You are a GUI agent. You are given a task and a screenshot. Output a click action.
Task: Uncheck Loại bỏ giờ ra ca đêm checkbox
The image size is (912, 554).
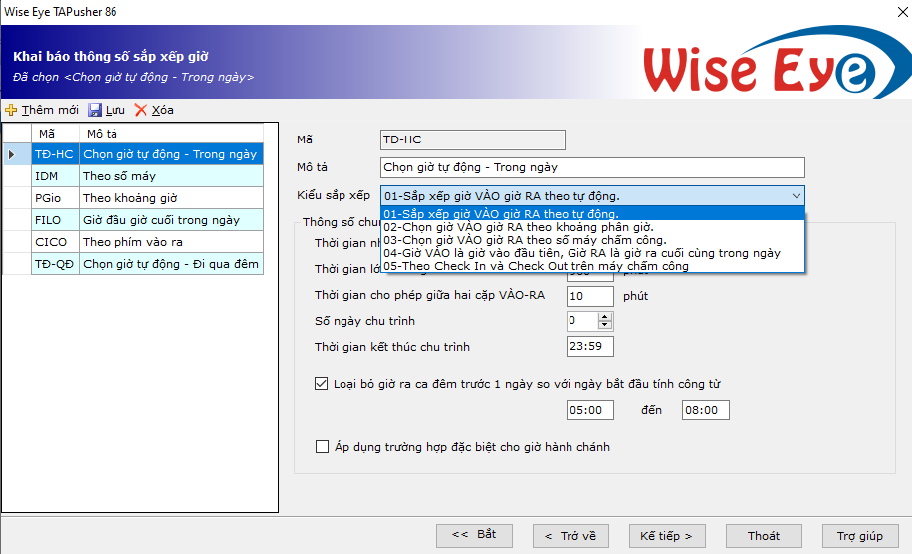pos(322,383)
